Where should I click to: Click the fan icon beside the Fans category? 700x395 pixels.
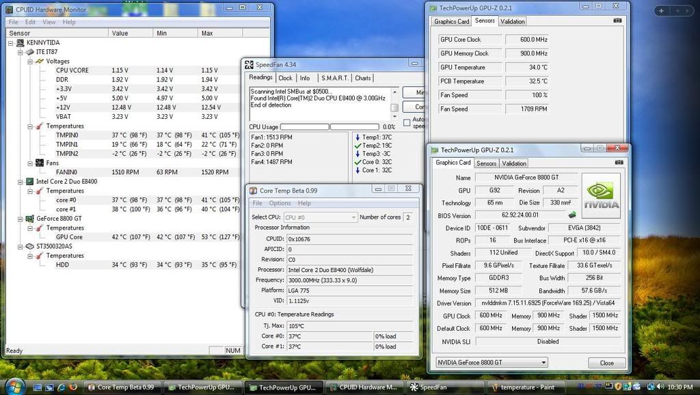coord(39,163)
